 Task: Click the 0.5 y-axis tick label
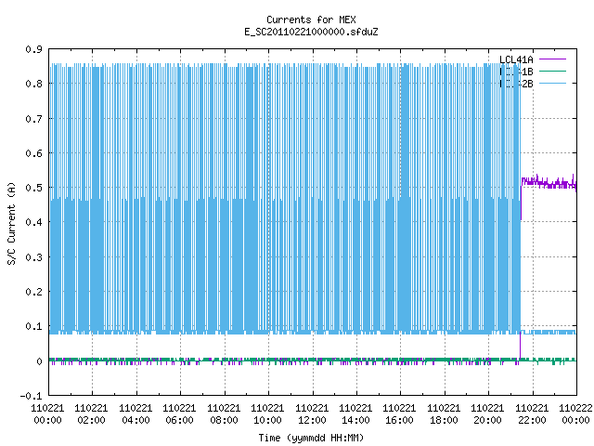coord(33,188)
